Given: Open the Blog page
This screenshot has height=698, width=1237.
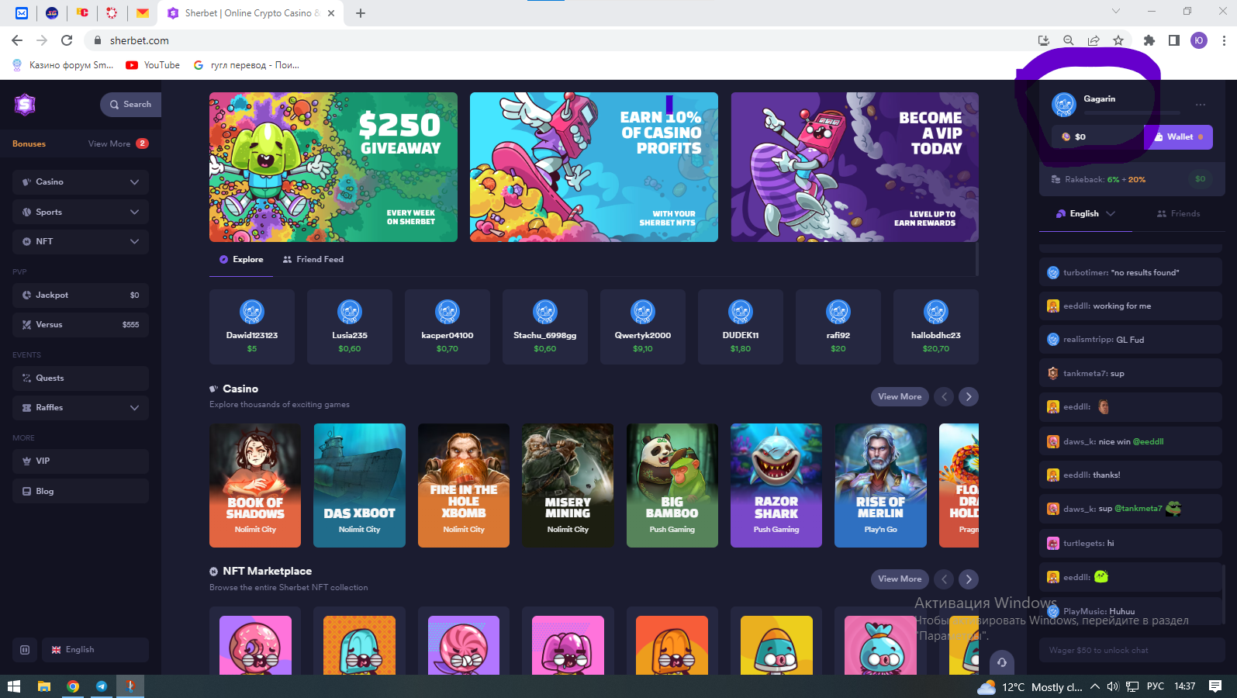Looking at the screenshot, I should tap(81, 491).
